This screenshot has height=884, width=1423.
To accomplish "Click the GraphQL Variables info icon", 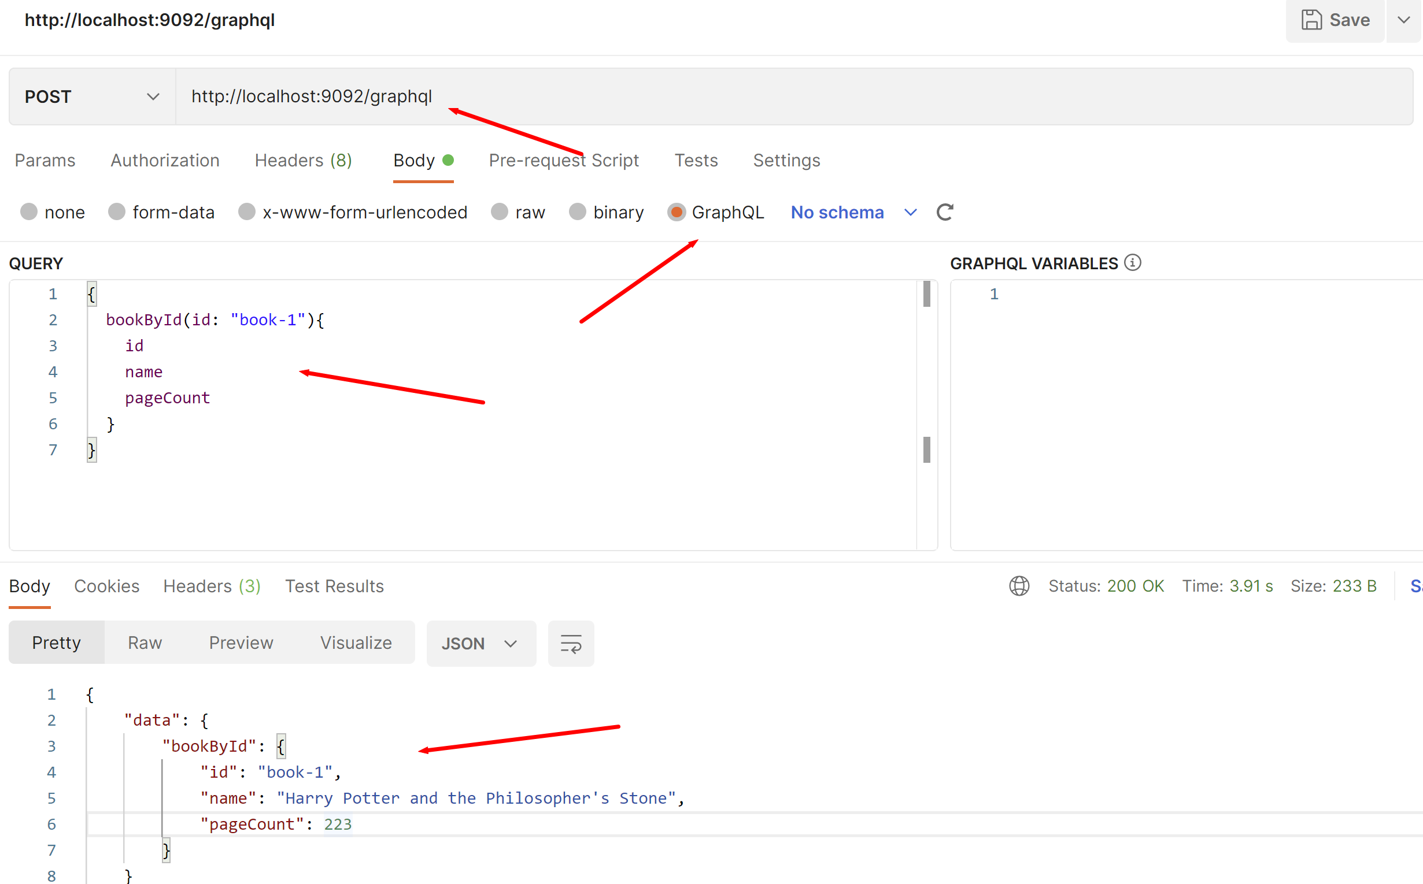I will point(1133,262).
